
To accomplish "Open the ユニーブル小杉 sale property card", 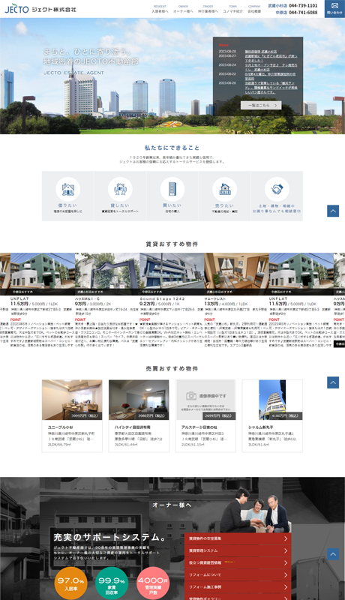I will pyautogui.click(x=72, y=416).
